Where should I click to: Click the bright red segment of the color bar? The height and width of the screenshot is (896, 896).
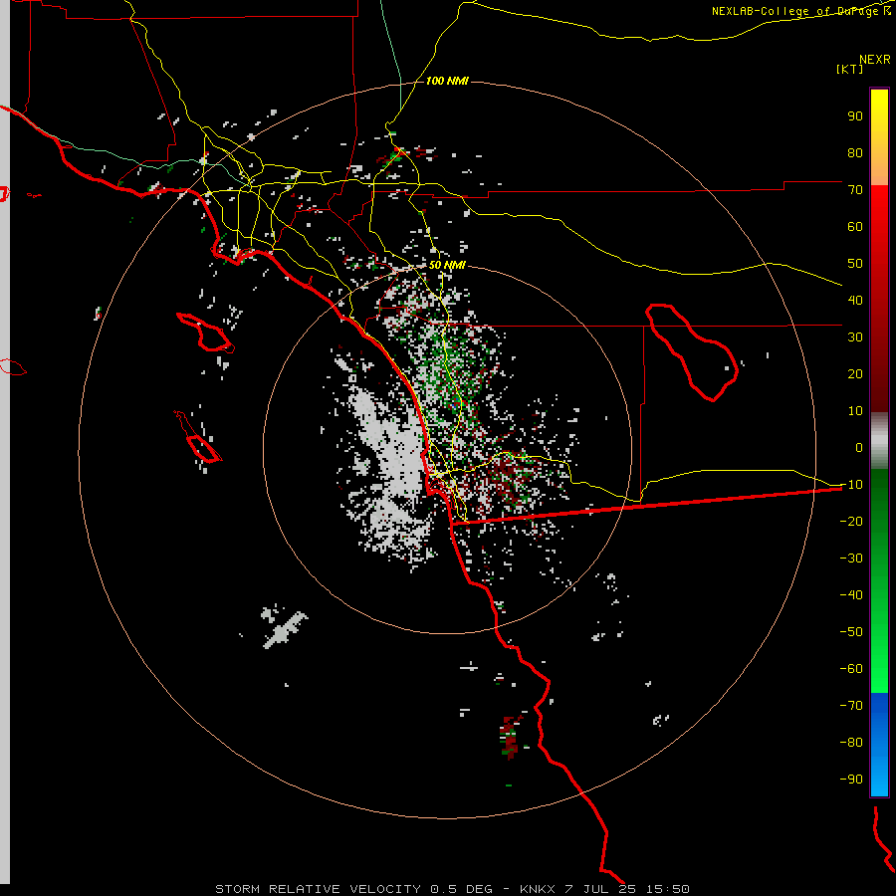coord(879,298)
